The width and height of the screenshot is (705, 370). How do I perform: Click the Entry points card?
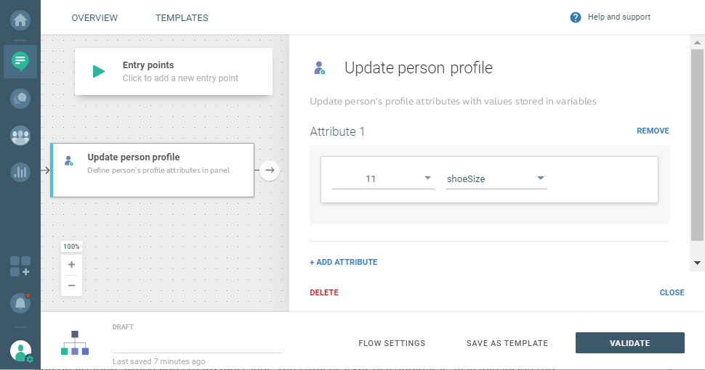point(173,71)
